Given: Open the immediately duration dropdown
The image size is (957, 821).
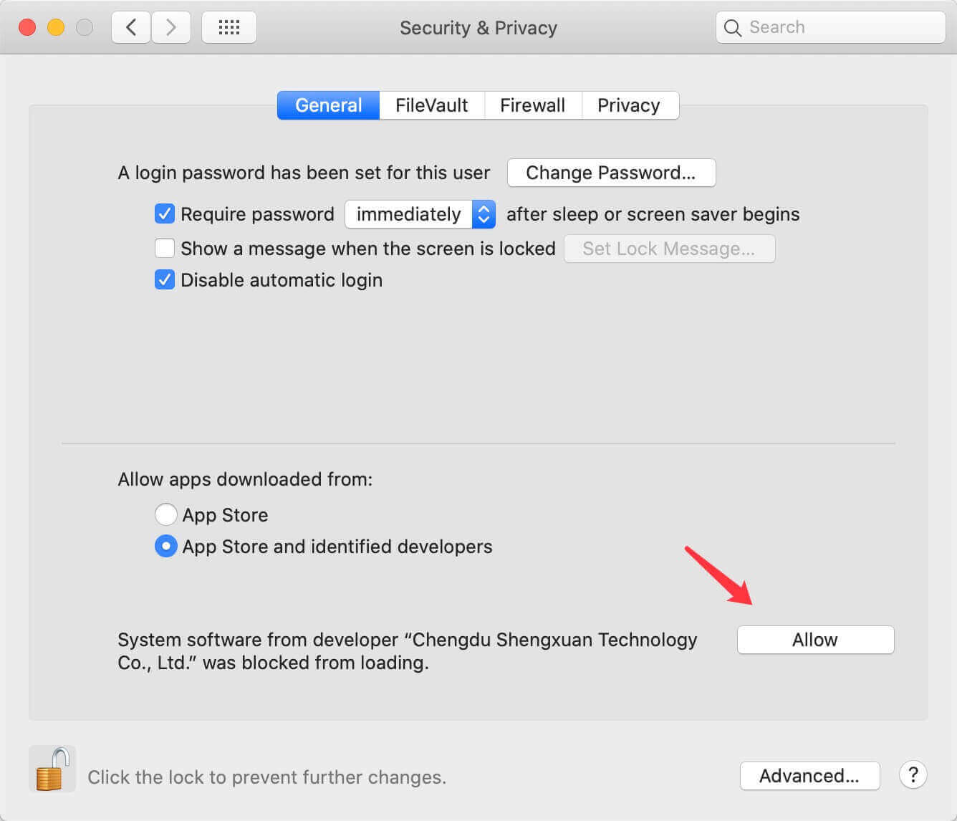Looking at the screenshot, I should coord(419,214).
